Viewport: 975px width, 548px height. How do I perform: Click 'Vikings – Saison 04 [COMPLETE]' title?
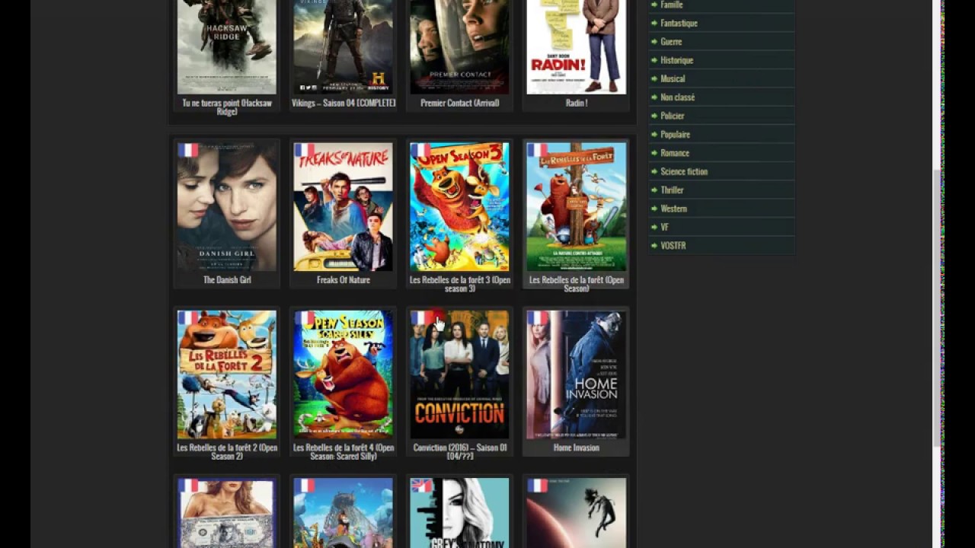point(344,103)
